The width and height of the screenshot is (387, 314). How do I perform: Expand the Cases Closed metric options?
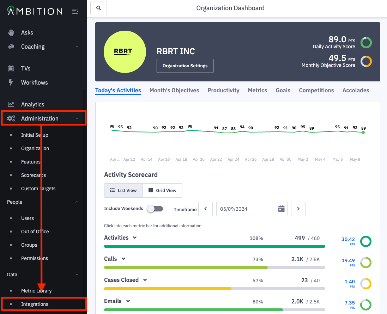tap(145, 280)
